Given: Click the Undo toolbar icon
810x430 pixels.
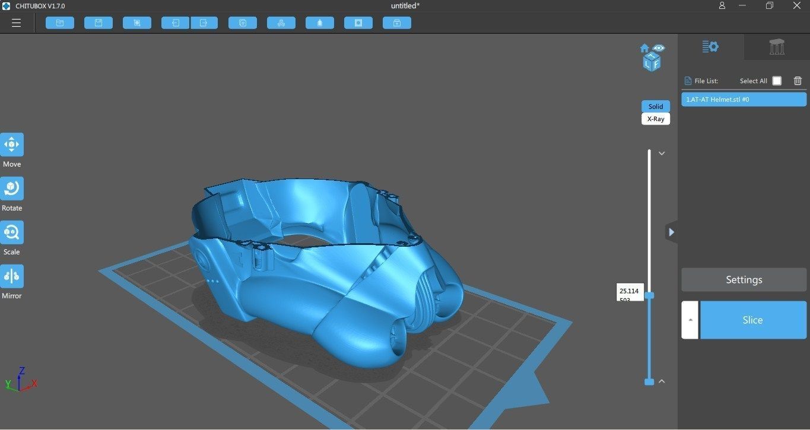Looking at the screenshot, I should pyautogui.click(x=176, y=23).
